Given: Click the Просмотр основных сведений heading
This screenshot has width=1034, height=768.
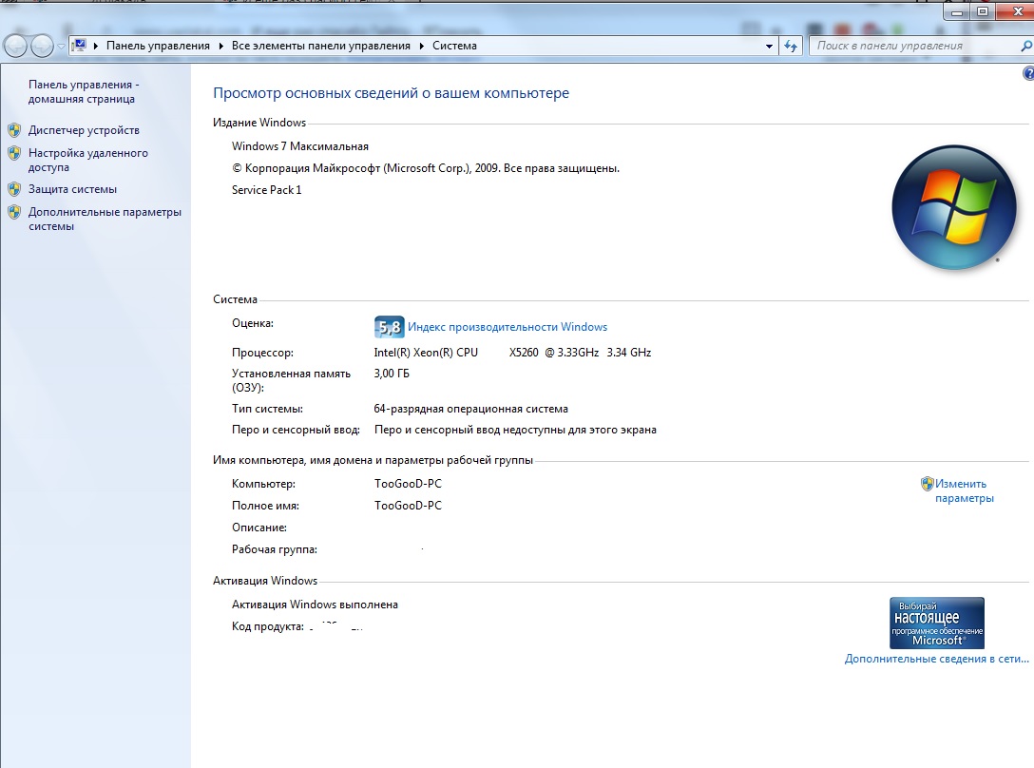Looking at the screenshot, I should pyautogui.click(x=391, y=93).
